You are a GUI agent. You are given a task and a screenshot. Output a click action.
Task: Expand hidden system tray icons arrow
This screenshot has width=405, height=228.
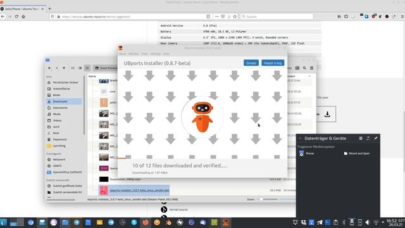tap(383, 222)
